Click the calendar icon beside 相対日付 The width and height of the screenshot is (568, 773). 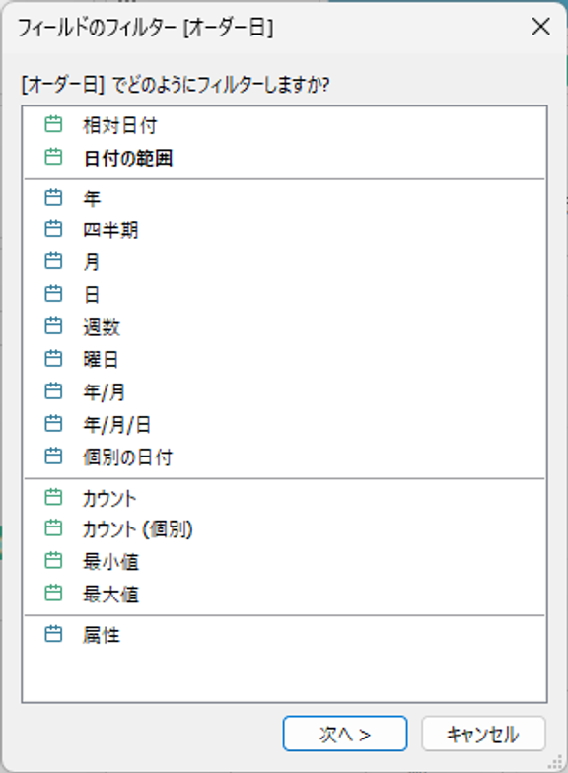[53, 124]
